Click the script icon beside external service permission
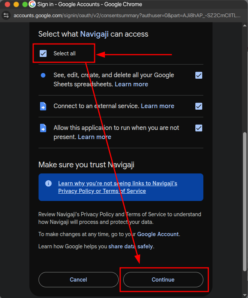This screenshot has height=298, width=248. coord(43,106)
